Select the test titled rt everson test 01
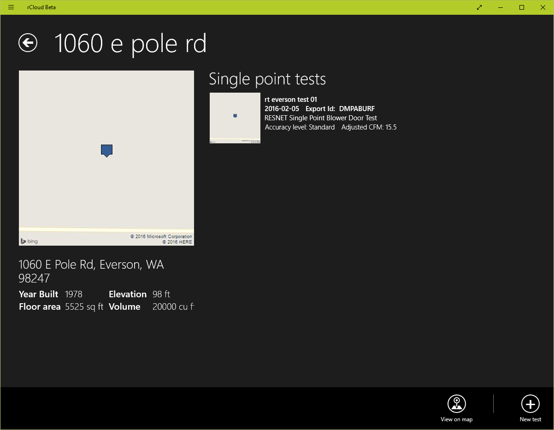This screenshot has height=430, width=554. [x=291, y=100]
